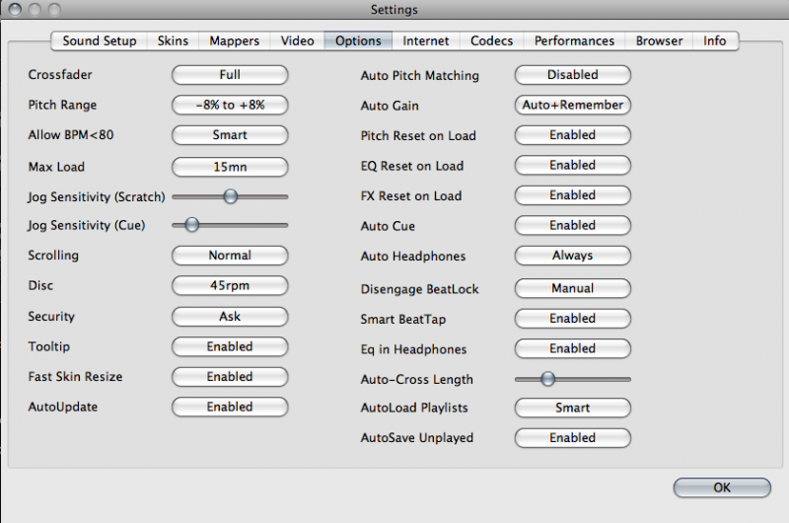Switch to the Sound Setup tab
Screen dimensions: 789x523
[100, 40]
